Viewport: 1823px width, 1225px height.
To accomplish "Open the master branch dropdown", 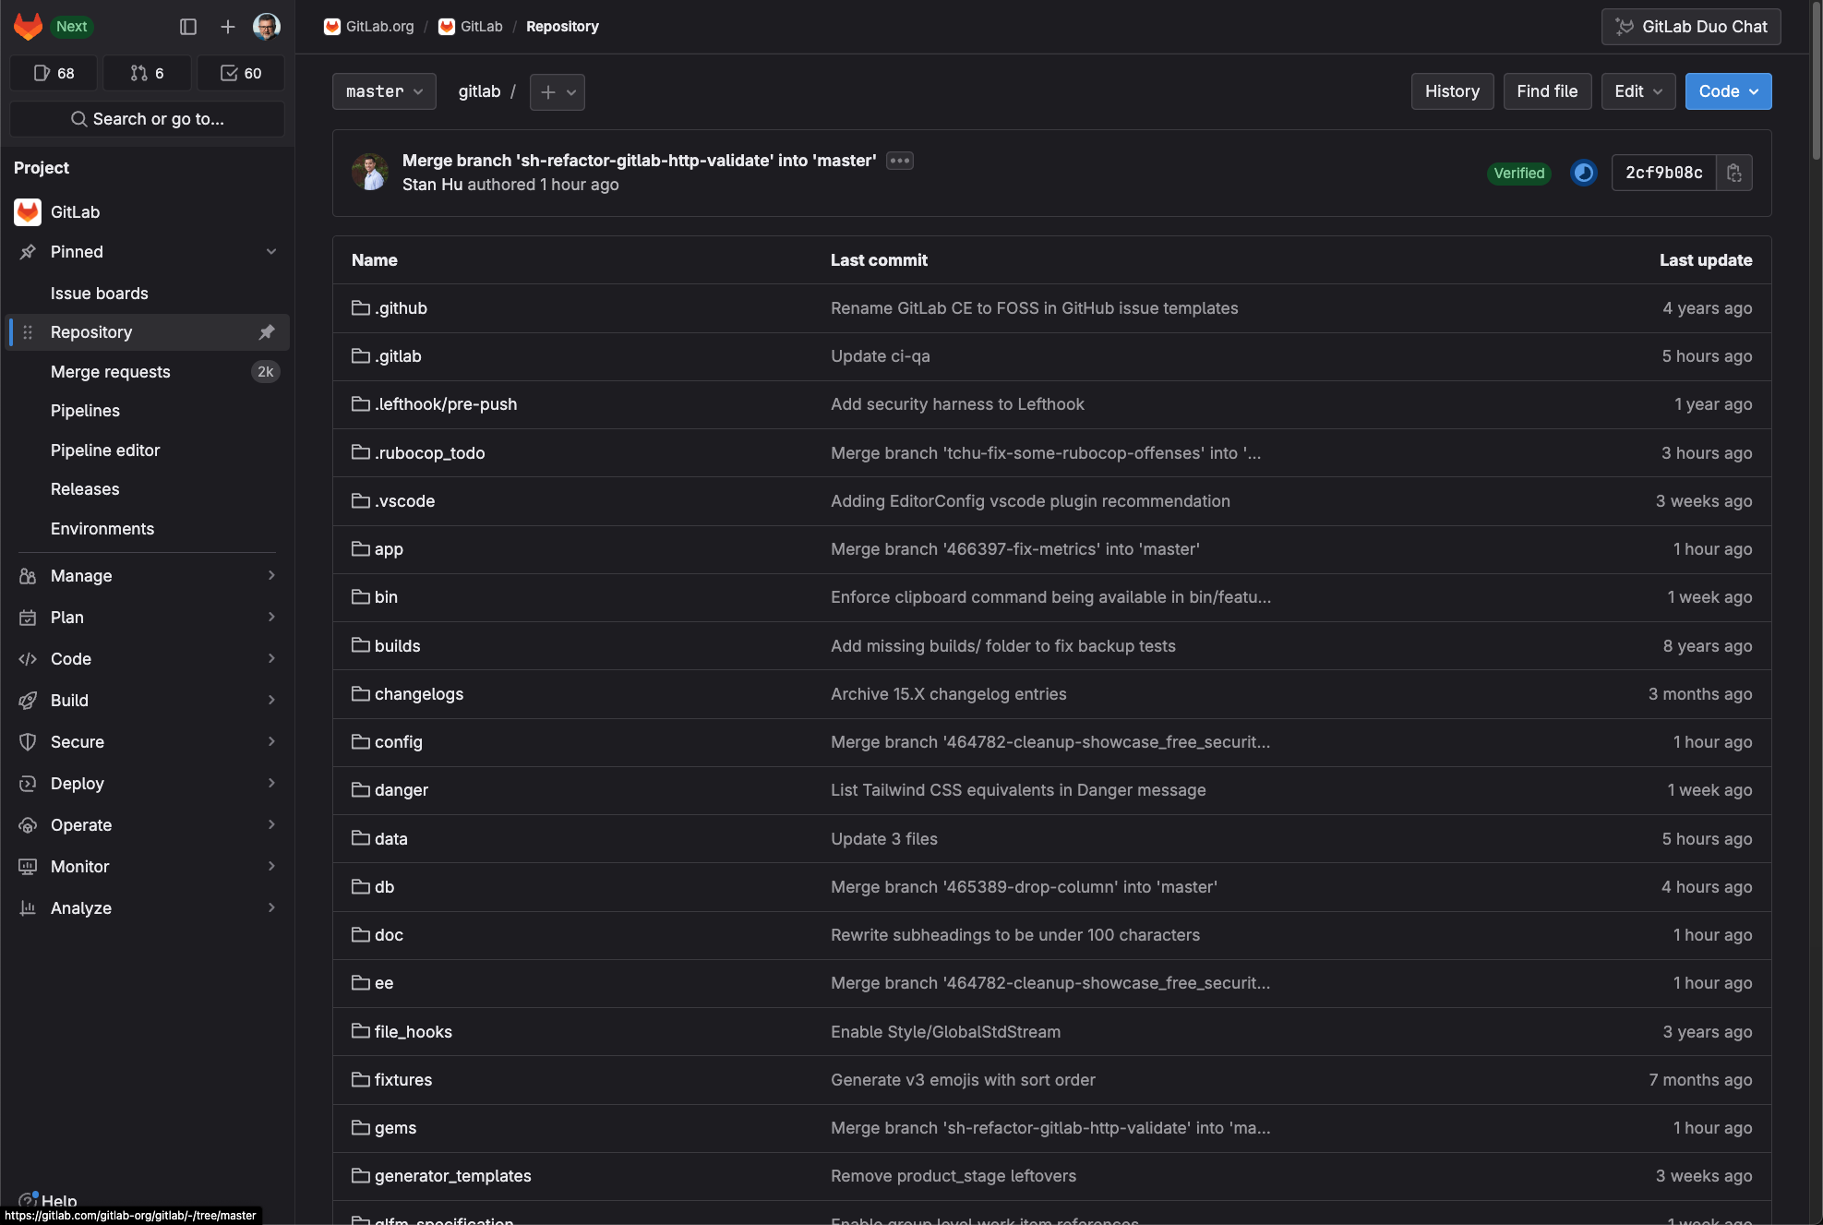I will (x=384, y=91).
